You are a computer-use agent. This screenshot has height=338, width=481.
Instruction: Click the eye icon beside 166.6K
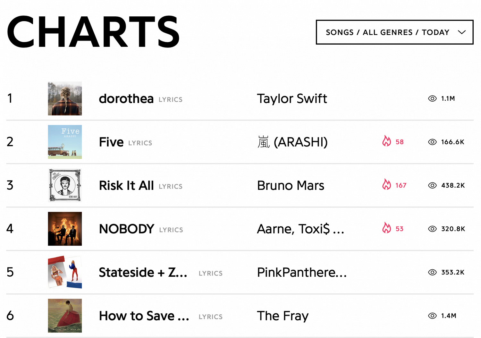coord(432,142)
